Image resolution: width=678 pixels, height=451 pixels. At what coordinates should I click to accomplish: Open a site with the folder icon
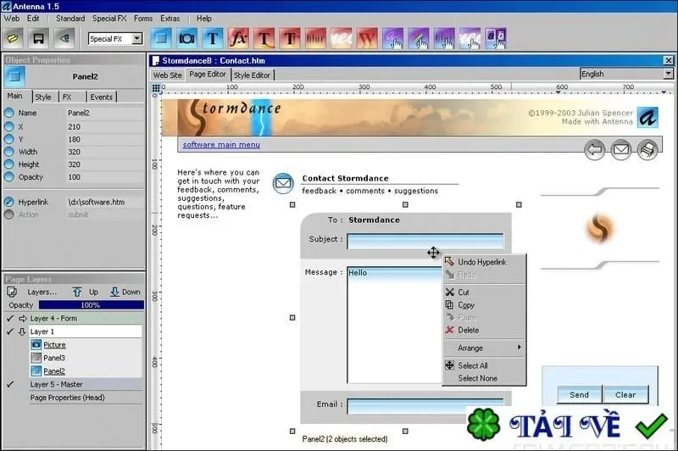[x=13, y=38]
